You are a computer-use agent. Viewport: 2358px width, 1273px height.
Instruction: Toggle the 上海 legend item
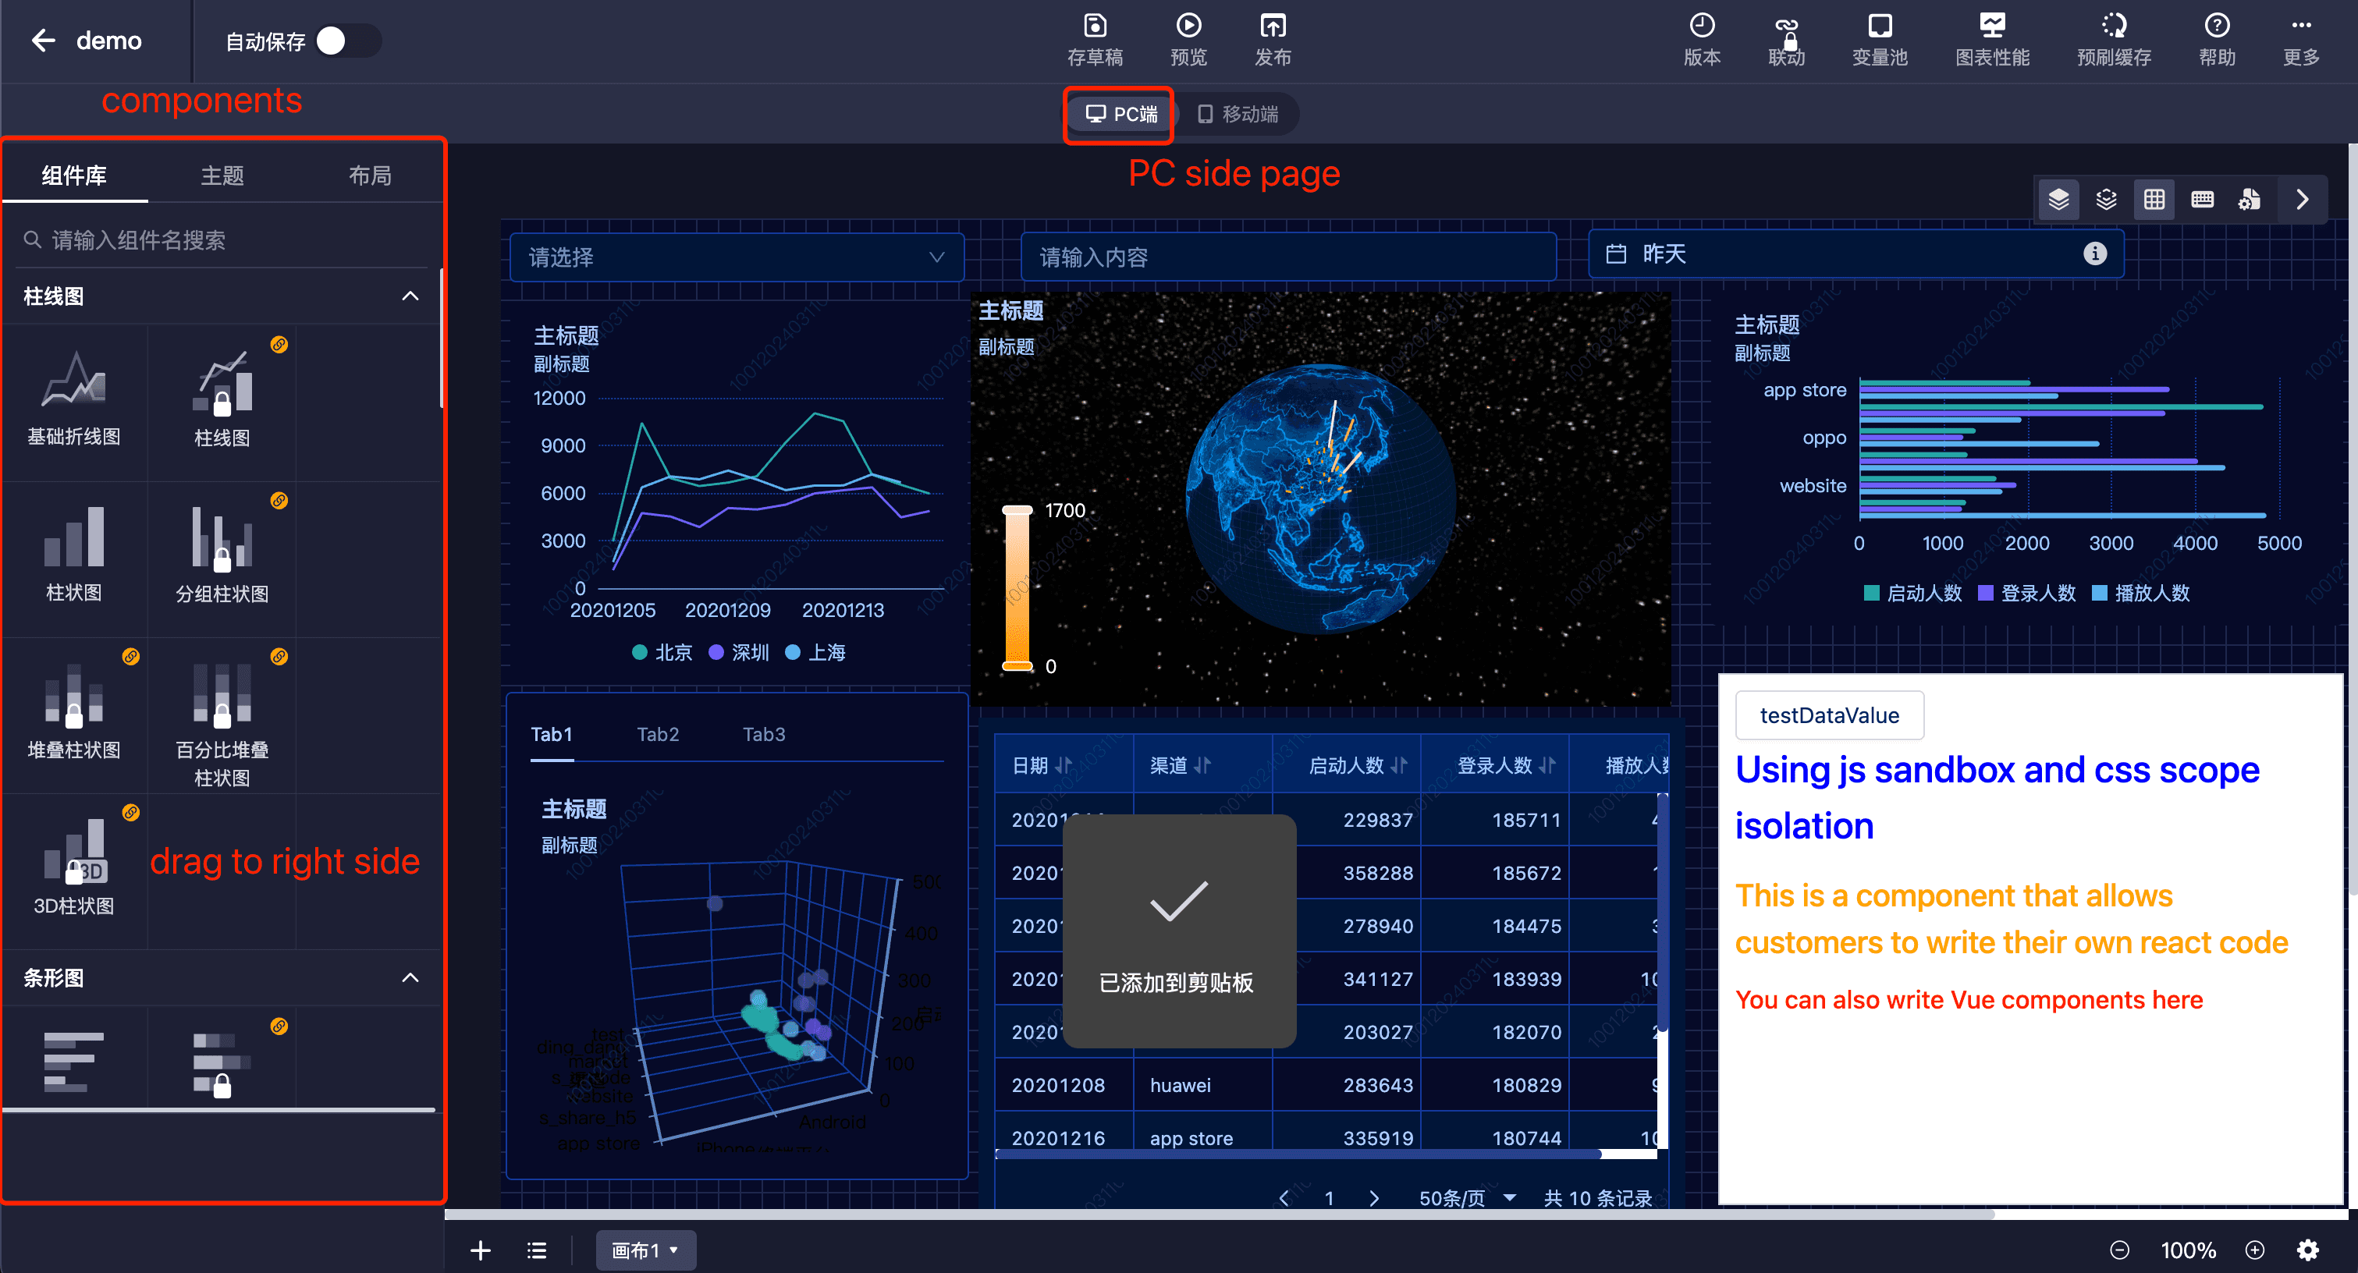[x=815, y=651]
